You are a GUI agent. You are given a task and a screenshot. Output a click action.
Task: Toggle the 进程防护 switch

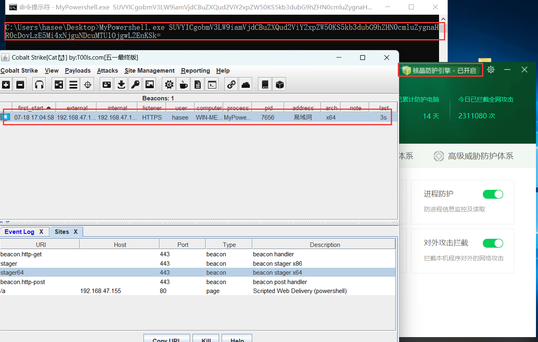point(493,194)
